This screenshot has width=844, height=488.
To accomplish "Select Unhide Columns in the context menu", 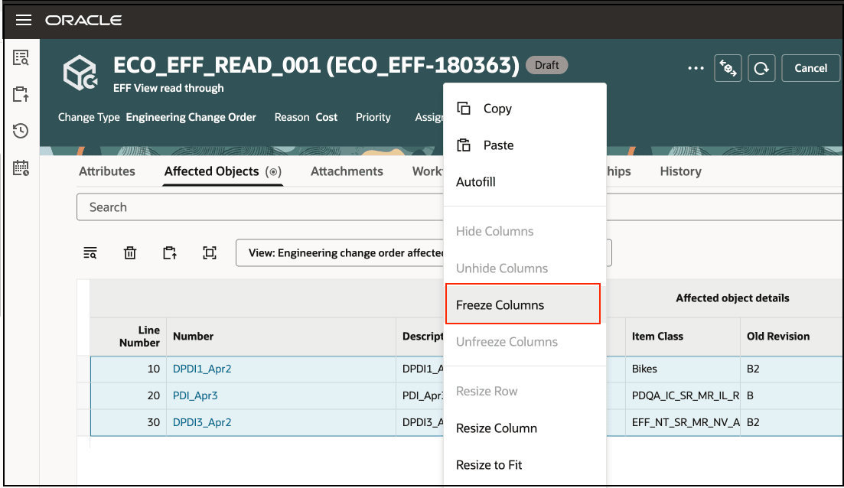I will tap(525, 268).
